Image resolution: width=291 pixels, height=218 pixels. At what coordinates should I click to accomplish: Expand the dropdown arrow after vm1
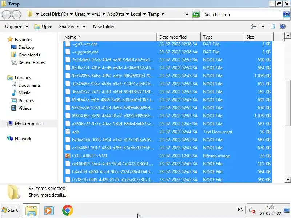click(104, 14)
